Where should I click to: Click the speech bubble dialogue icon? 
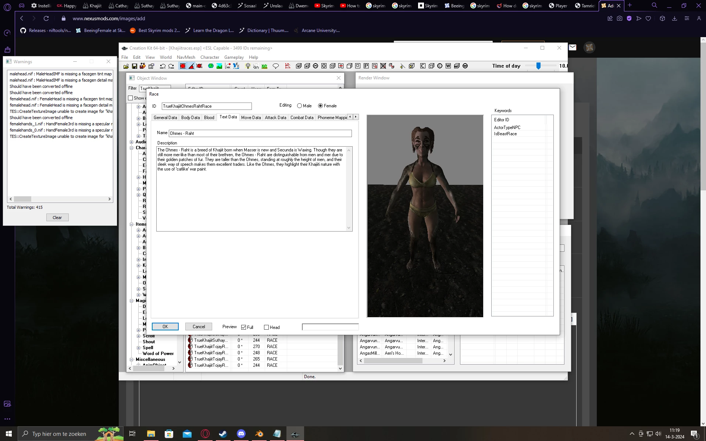click(276, 66)
